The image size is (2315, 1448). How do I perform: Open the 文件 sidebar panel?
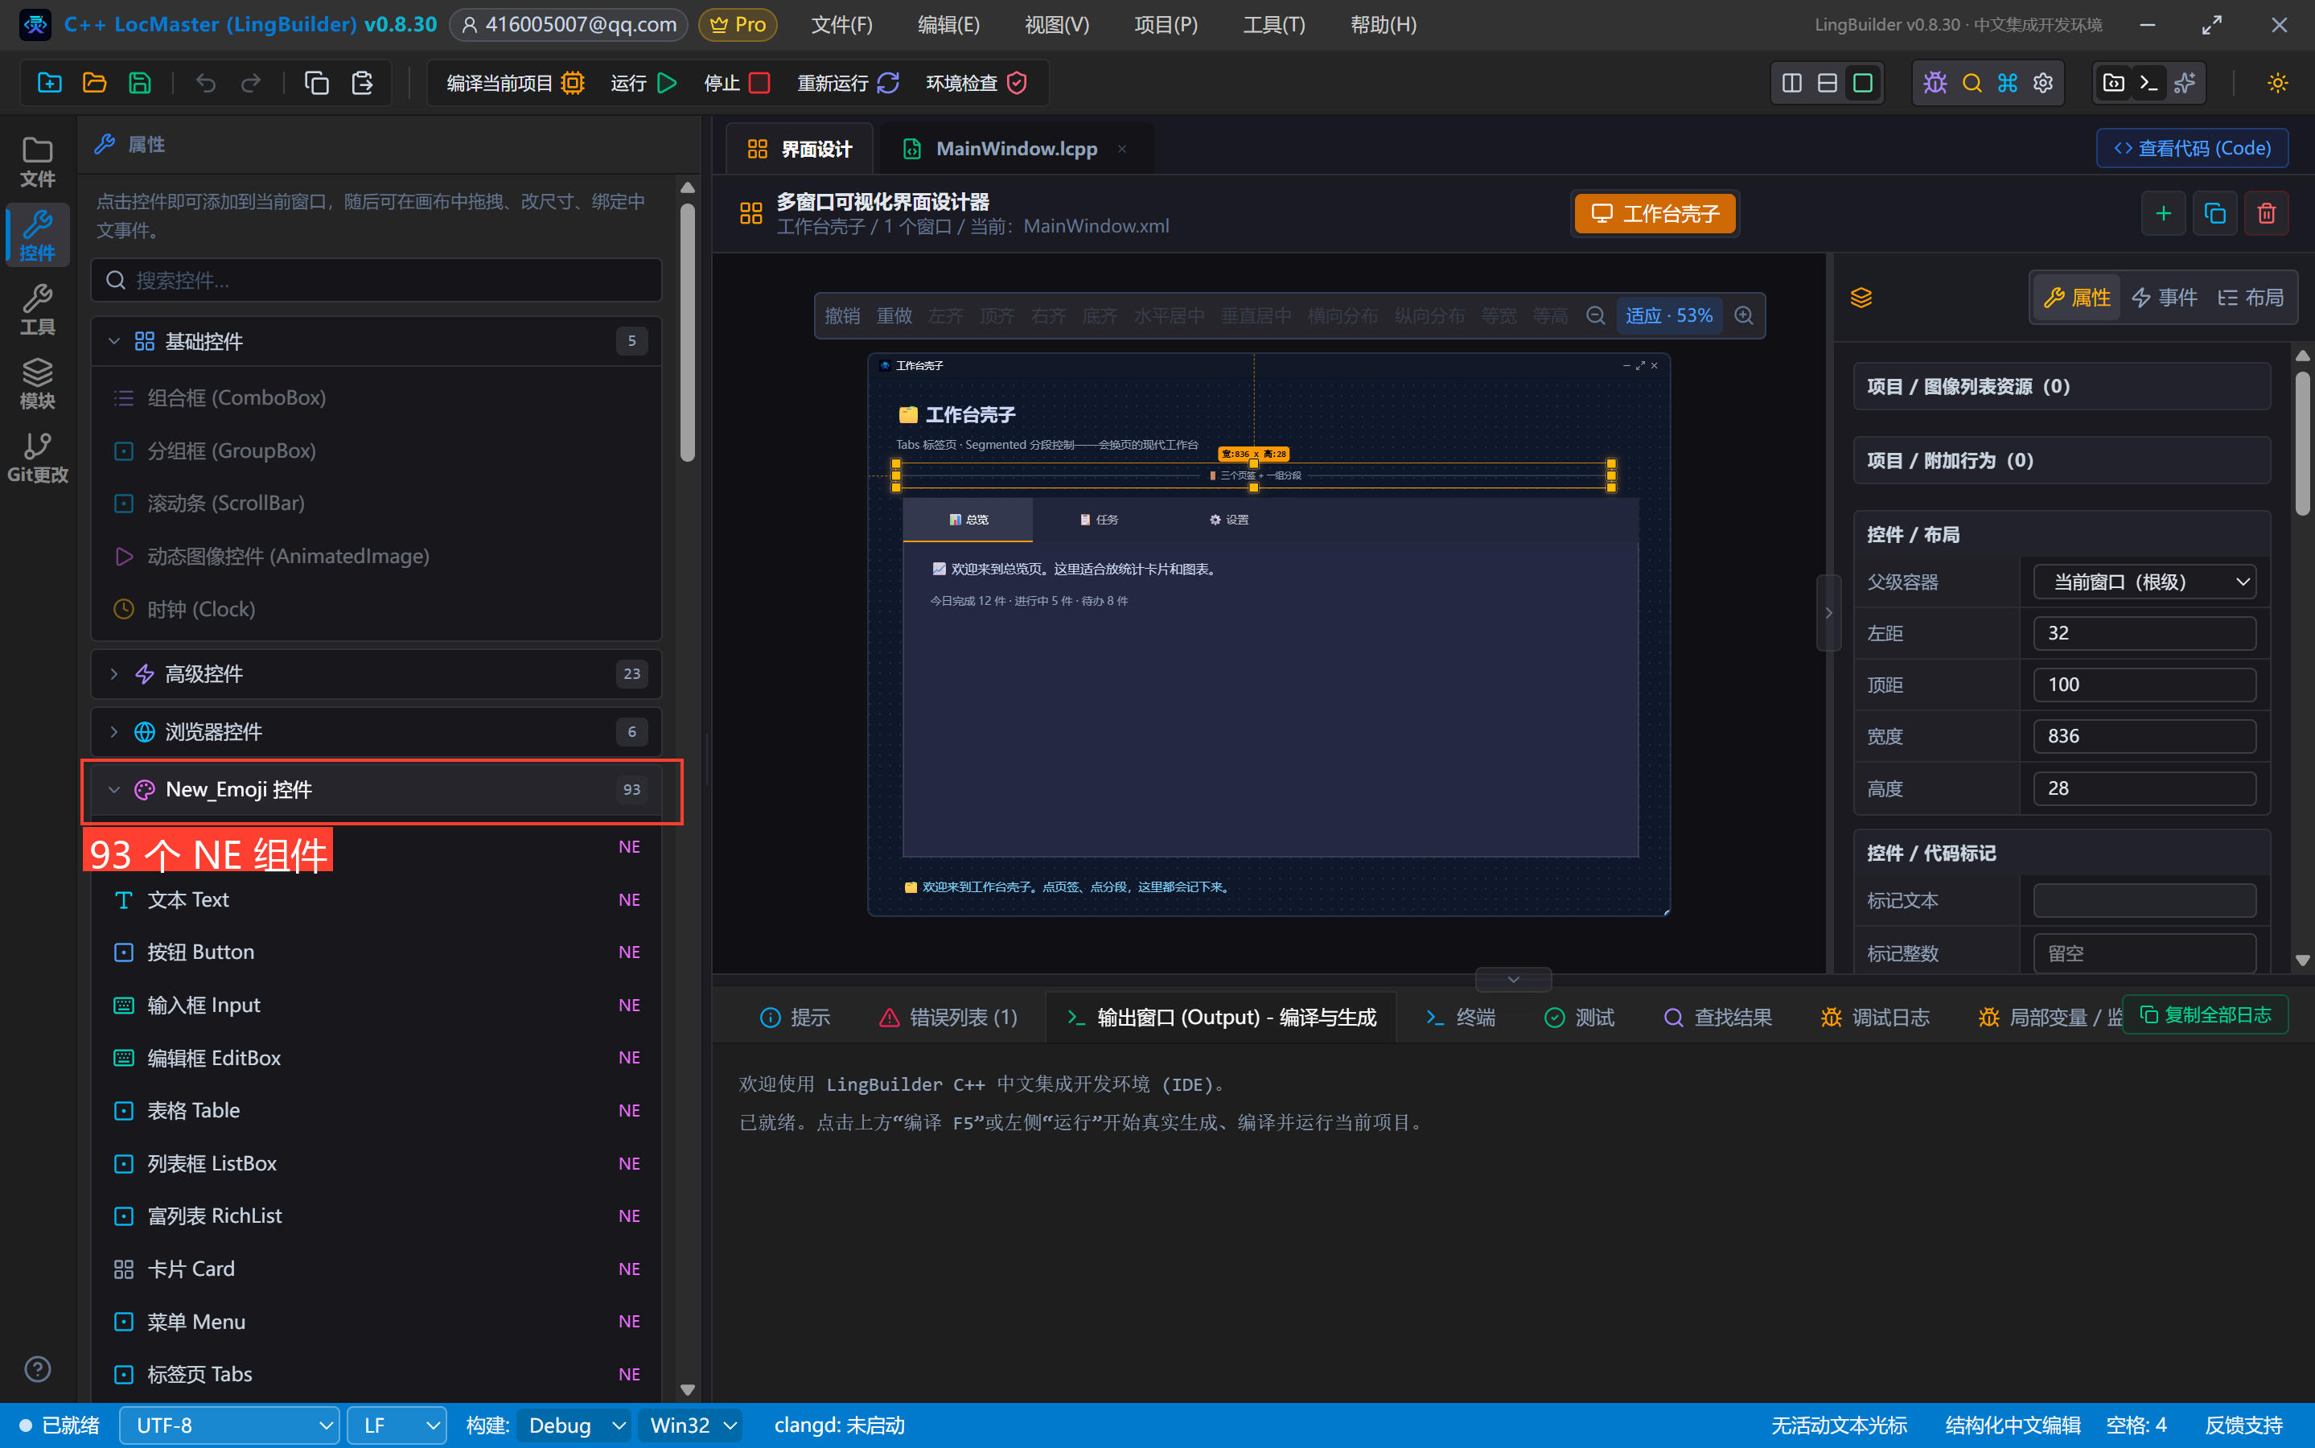[37, 162]
